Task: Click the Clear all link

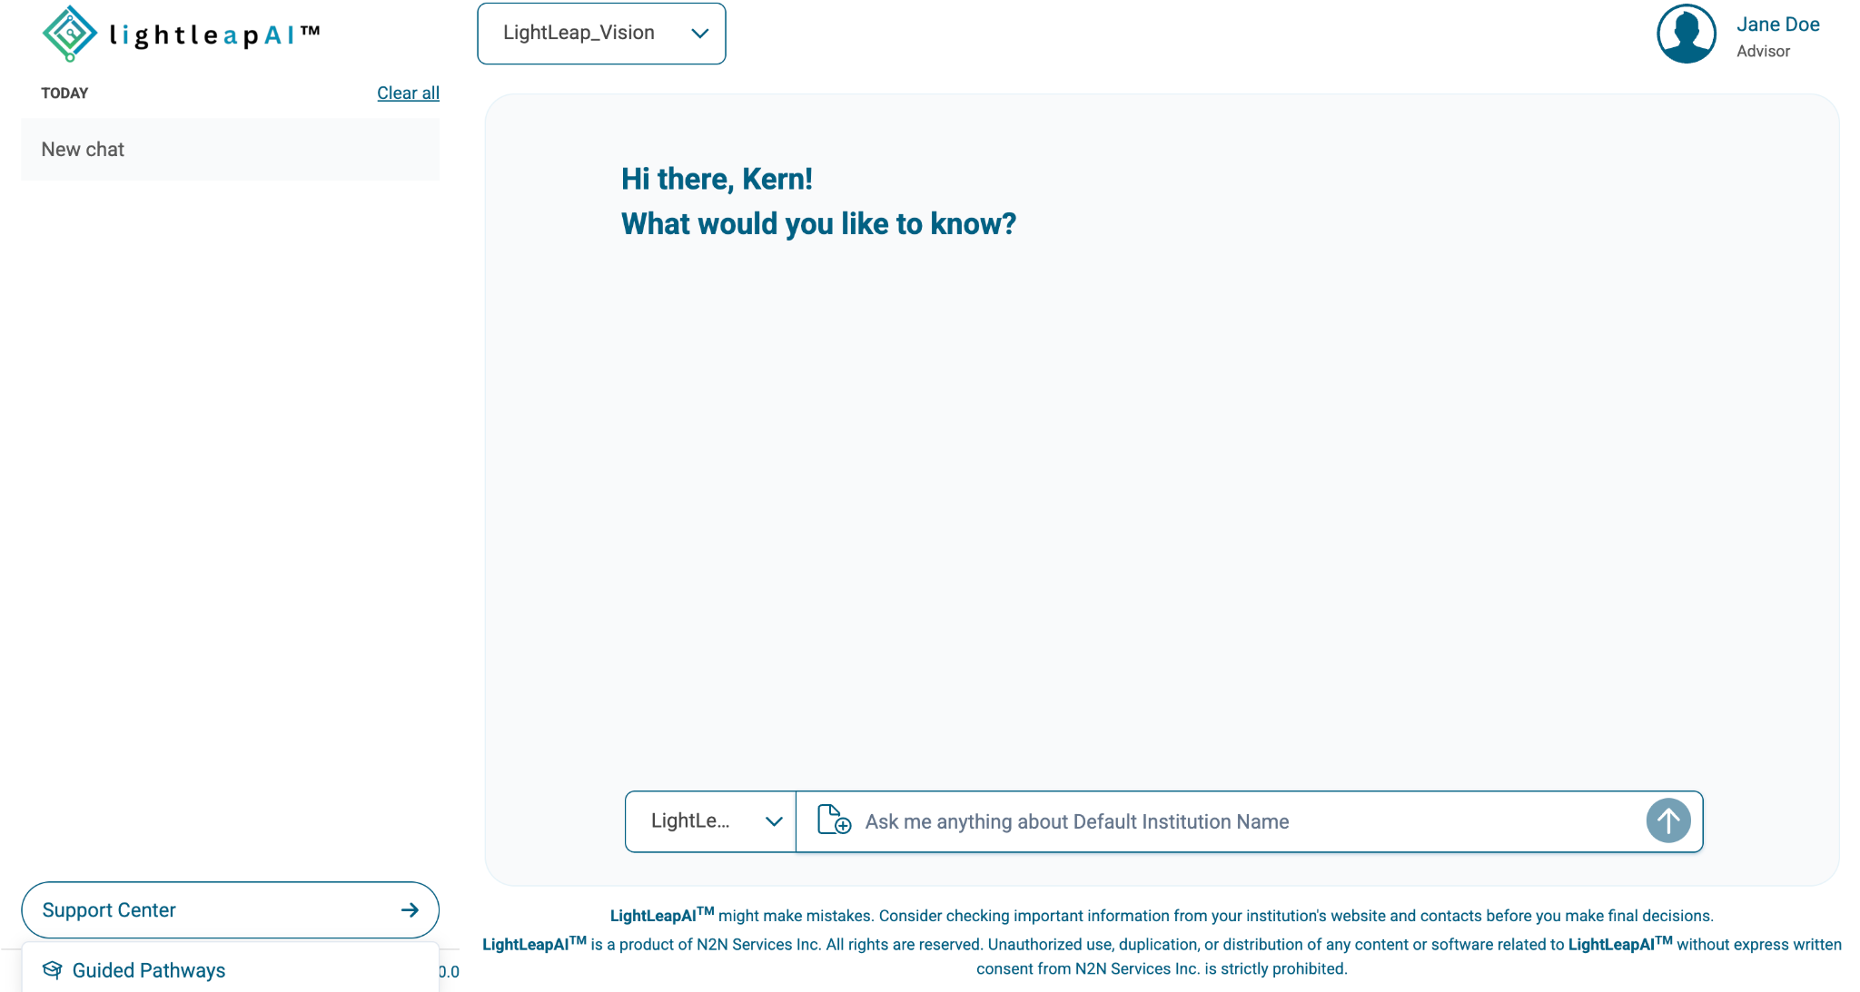Action: coord(408,93)
